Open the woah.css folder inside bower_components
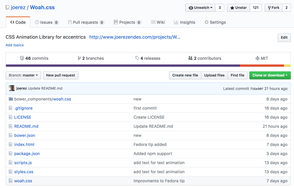Screen dimensions: 294x188 point(62,99)
